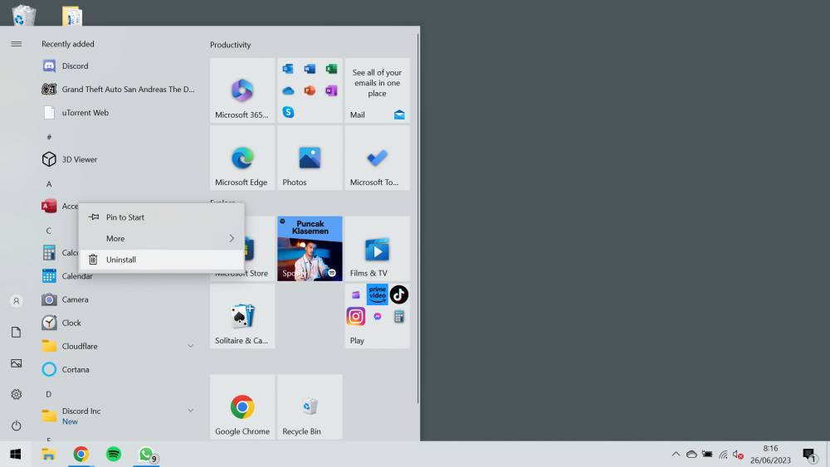Open the user account button

[x=17, y=301]
